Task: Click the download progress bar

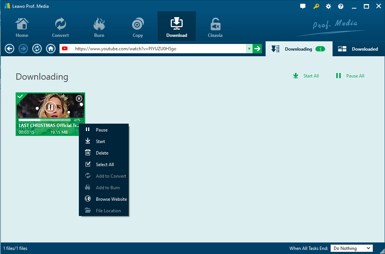Action: tap(45, 120)
